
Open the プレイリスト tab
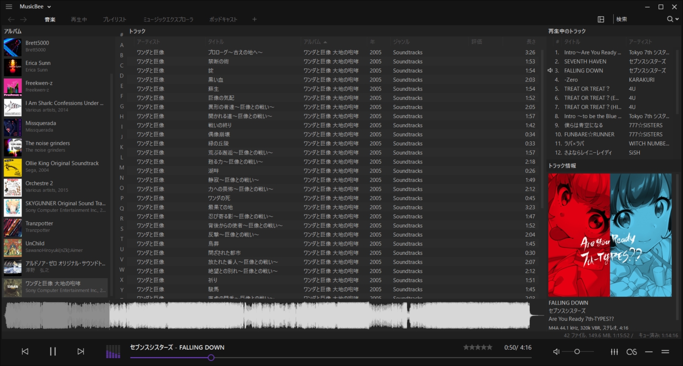(115, 20)
